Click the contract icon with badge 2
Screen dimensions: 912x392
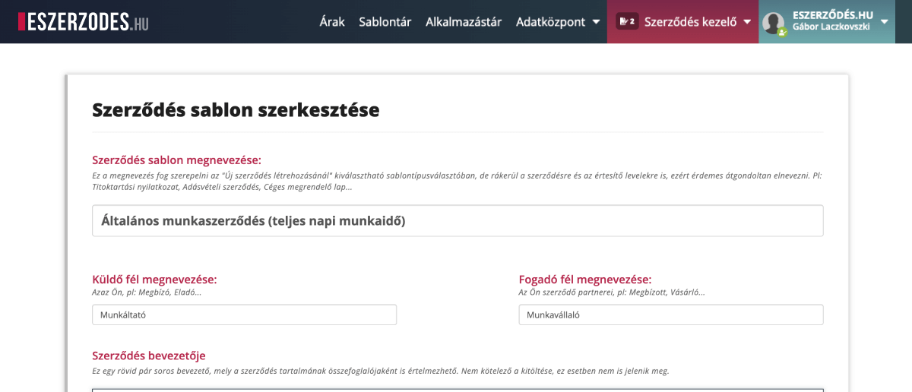click(x=627, y=22)
